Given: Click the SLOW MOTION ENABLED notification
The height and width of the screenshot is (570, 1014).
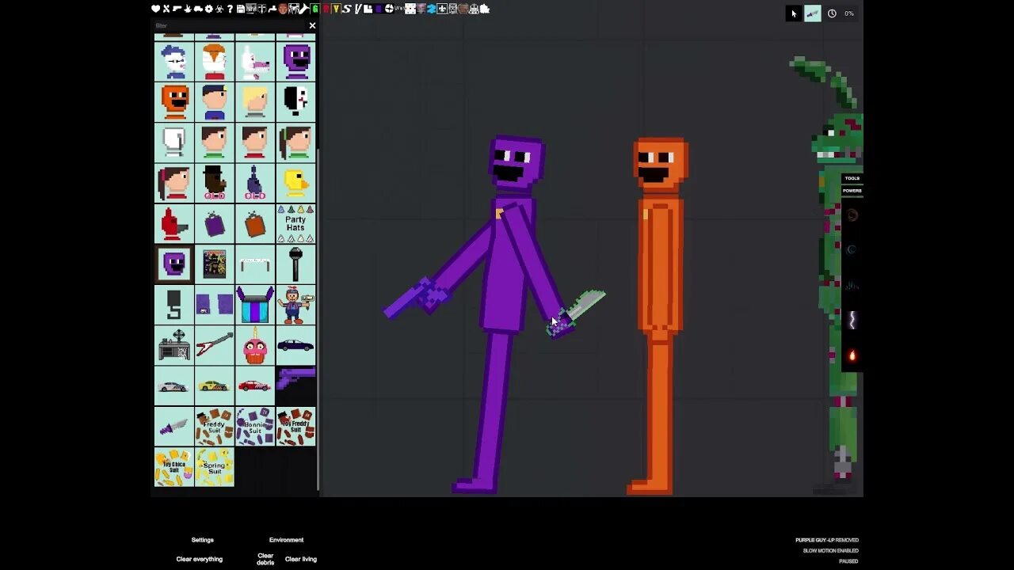Looking at the screenshot, I should pos(830,551).
